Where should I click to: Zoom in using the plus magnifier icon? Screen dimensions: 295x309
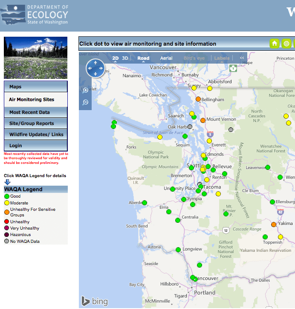(85, 90)
